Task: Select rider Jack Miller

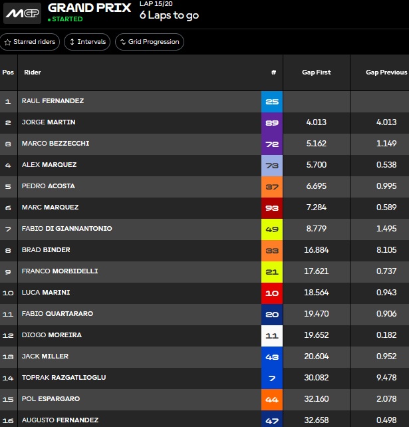Action: 45,356
